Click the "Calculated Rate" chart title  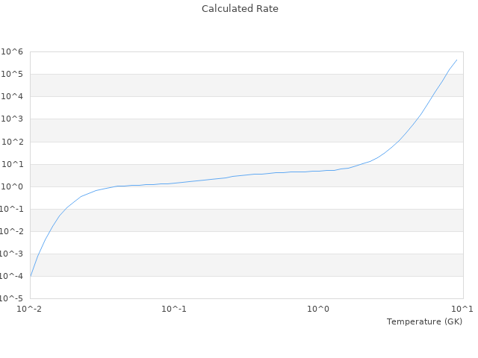tap(239, 9)
